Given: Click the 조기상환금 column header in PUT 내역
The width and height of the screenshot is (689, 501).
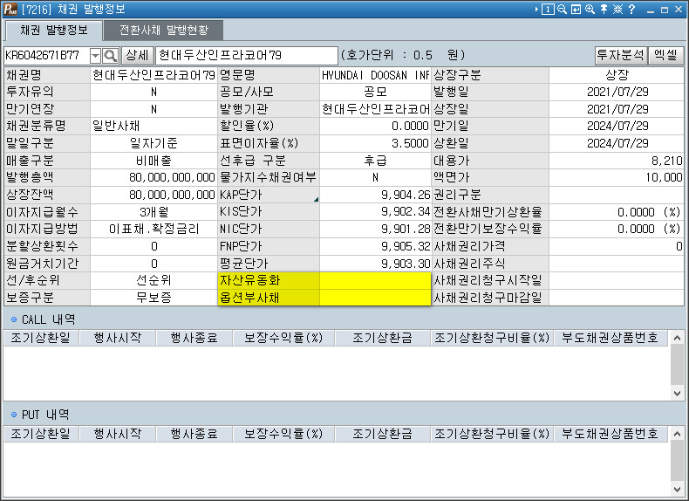Looking at the screenshot, I should coord(382,434).
